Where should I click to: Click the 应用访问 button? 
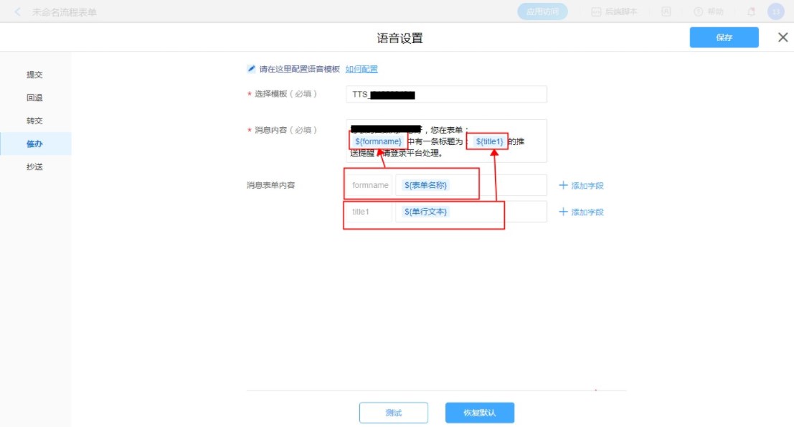tap(542, 11)
